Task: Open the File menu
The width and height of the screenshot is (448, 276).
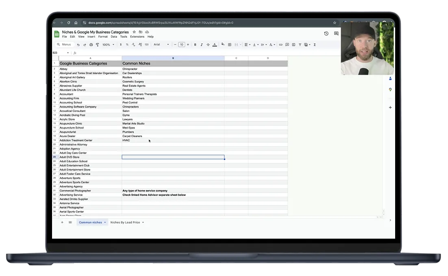Action: tap(65, 37)
